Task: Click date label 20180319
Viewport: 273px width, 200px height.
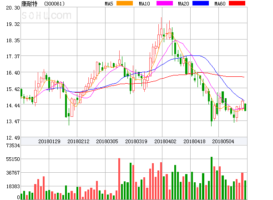Action: pos(136,141)
